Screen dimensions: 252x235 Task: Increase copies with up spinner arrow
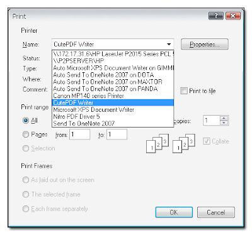click(x=224, y=118)
